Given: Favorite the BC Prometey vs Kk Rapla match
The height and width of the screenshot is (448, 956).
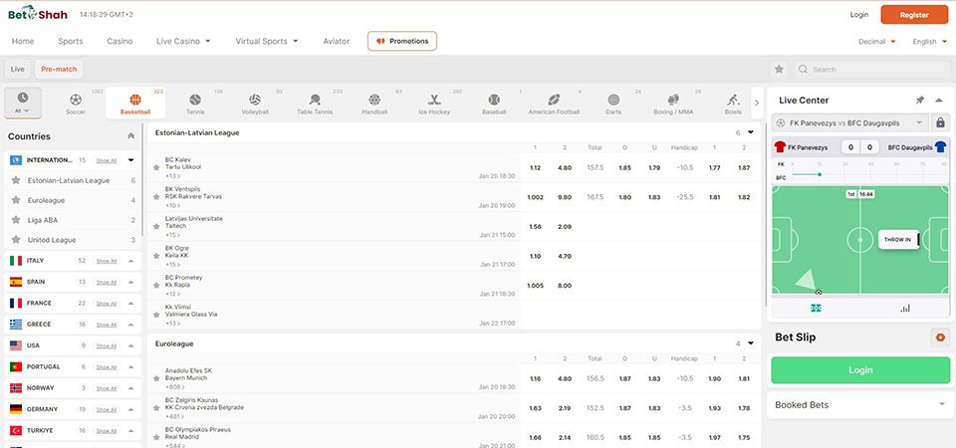Looking at the screenshot, I should (156, 286).
